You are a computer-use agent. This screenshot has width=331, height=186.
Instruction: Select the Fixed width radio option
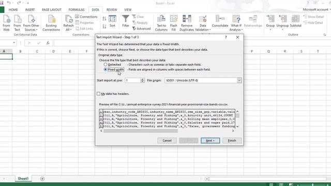click(106, 69)
